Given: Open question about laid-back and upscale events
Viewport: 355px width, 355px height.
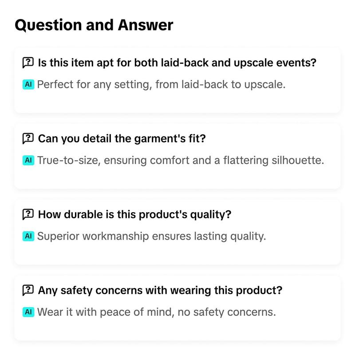Looking at the screenshot, I should (x=177, y=63).
